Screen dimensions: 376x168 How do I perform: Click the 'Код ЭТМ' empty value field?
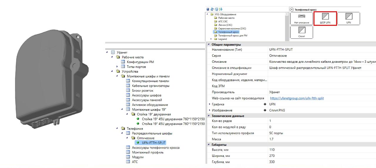(x=322, y=86)
